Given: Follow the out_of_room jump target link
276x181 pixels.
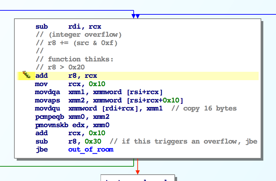Looking at the screenshot, I should point(91,150).
